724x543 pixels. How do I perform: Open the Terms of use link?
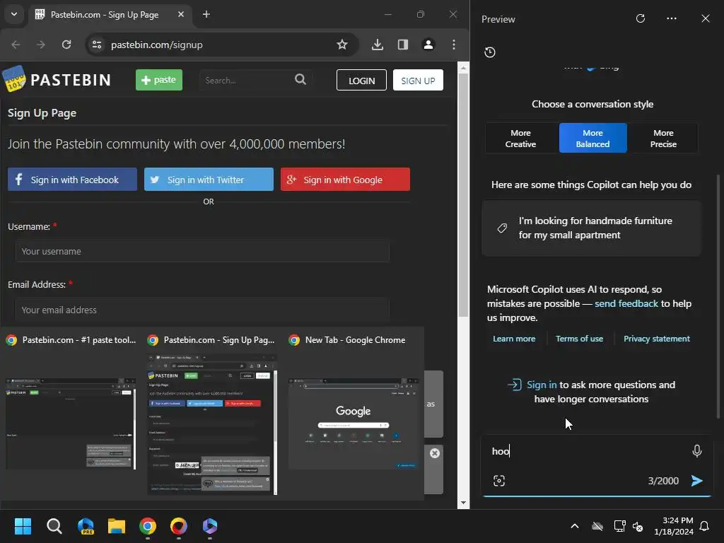(x=580, y=339)
